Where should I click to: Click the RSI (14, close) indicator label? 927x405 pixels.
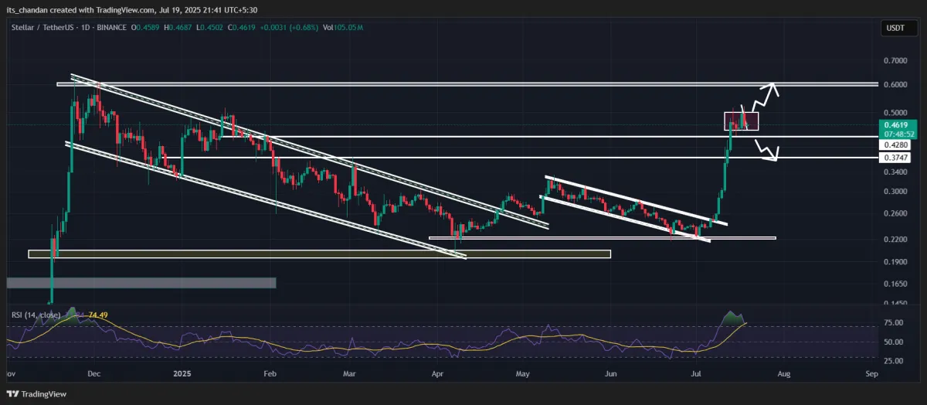click(x=36, y=315)
